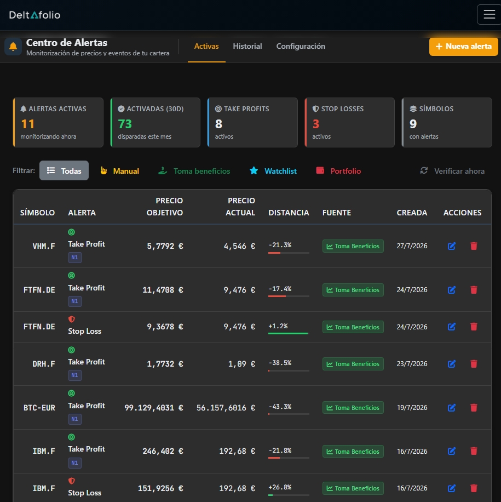Click the target icon on the VHM.F row
501x502 pixels.
(71, 232)
